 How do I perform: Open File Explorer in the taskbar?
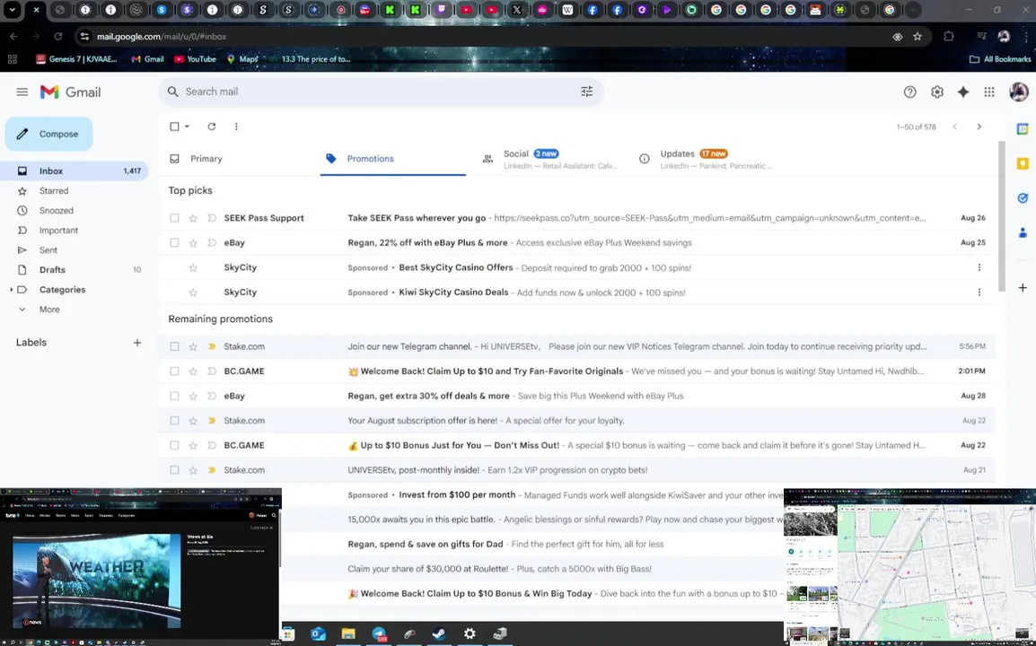[x=348, y=633]
